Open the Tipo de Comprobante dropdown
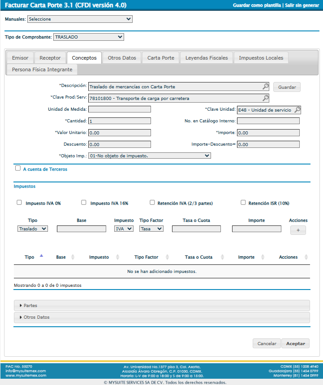 89,37
